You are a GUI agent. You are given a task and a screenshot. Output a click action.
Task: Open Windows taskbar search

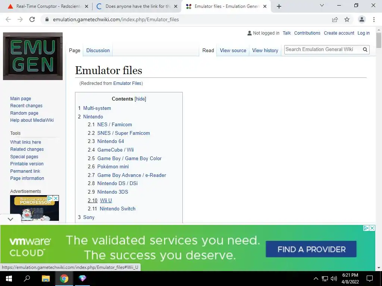27,279
